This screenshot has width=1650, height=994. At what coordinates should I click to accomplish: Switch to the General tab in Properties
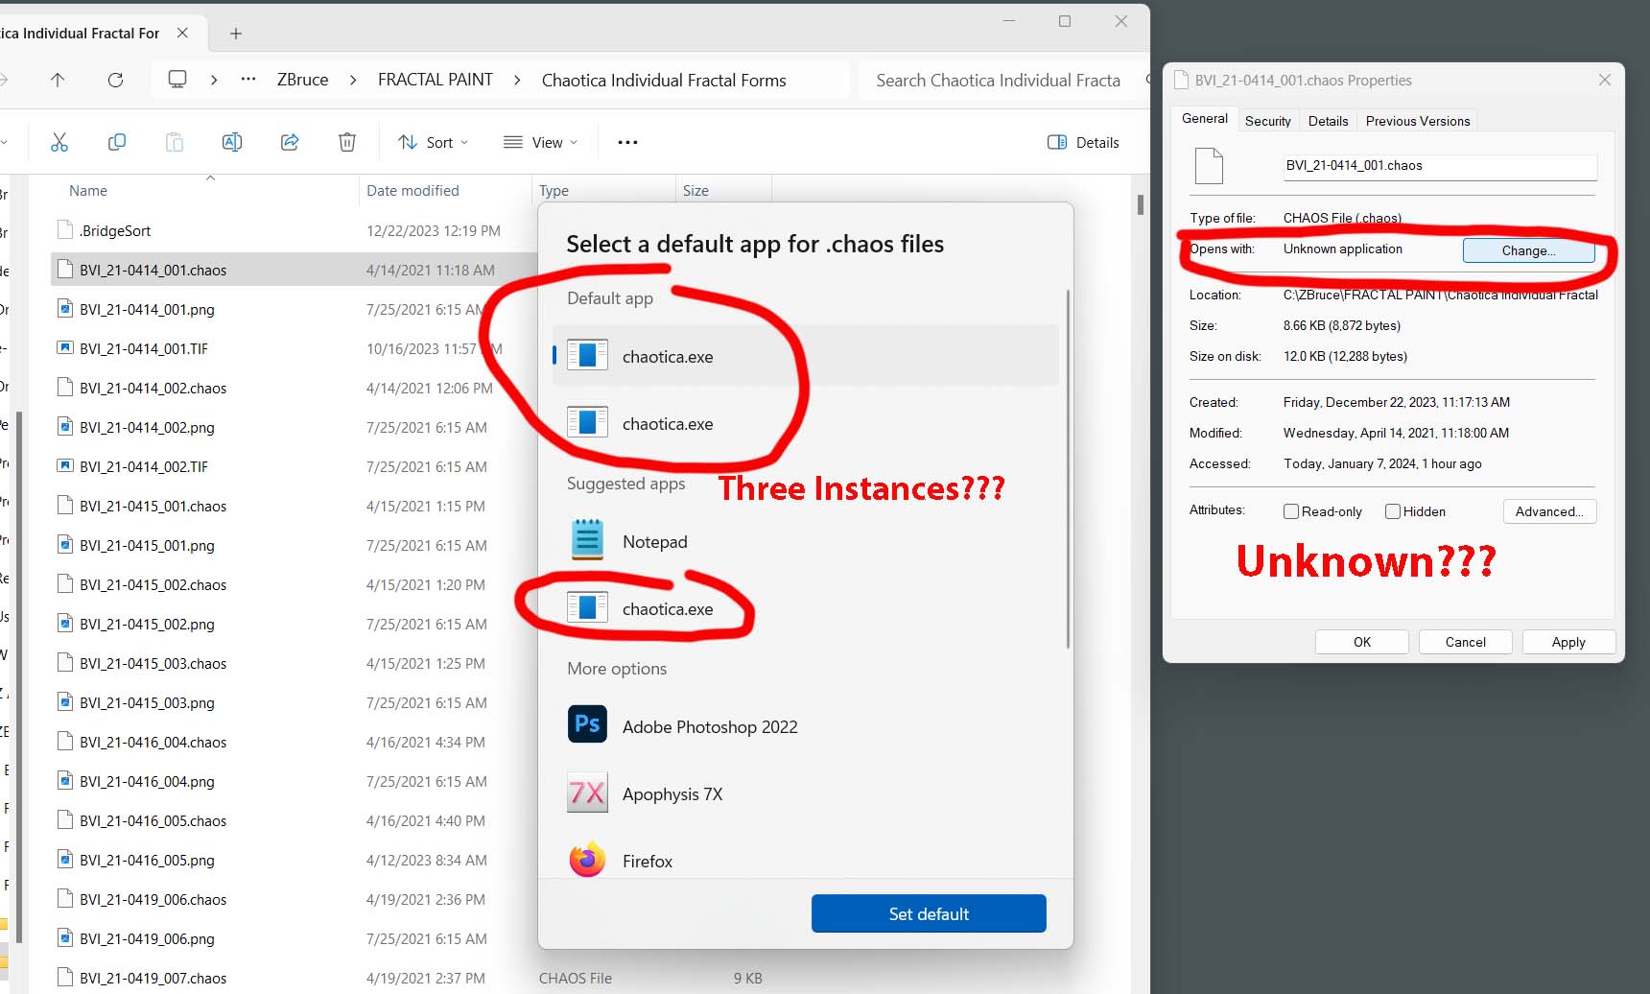(x=1204, y=119)
